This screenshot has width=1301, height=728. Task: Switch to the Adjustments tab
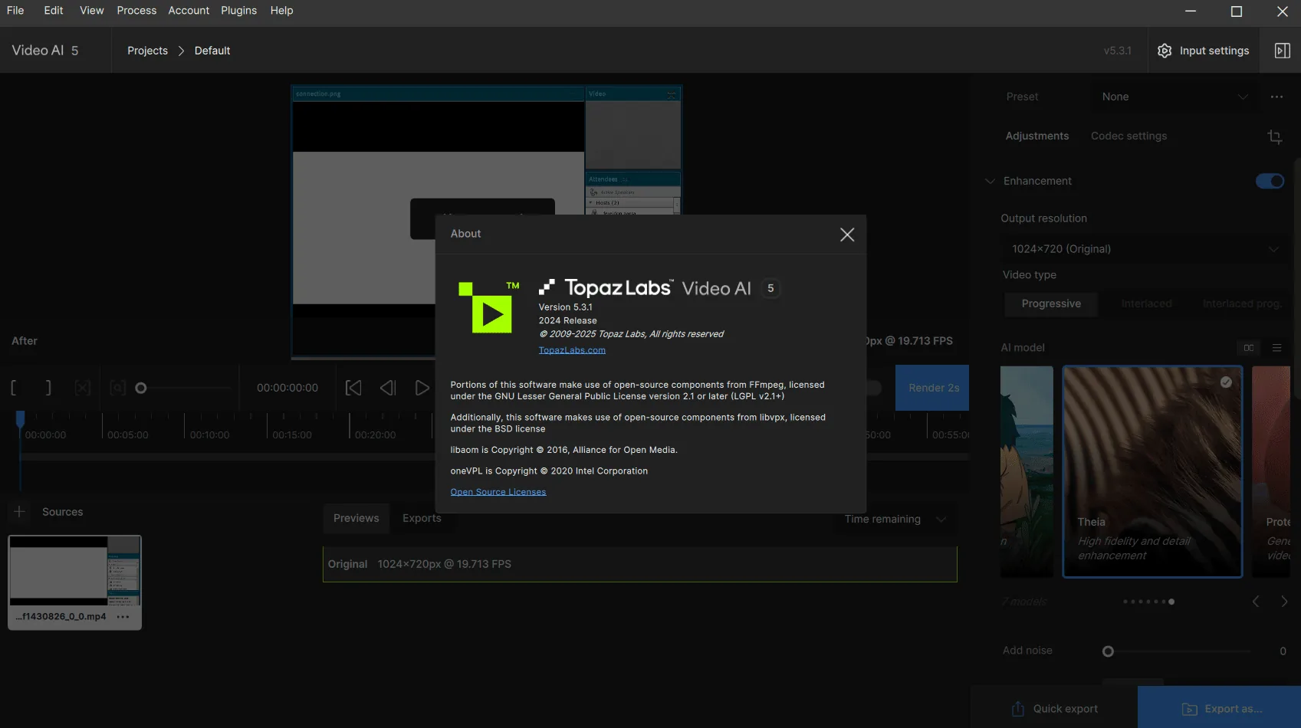coord(1037,136)
